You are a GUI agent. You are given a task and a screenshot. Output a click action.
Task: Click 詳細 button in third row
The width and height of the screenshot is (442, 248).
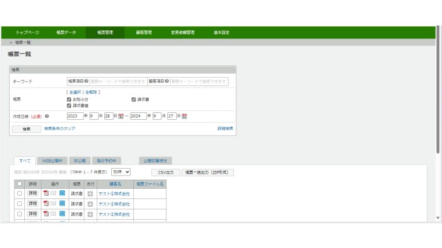(x=32, y=214)
